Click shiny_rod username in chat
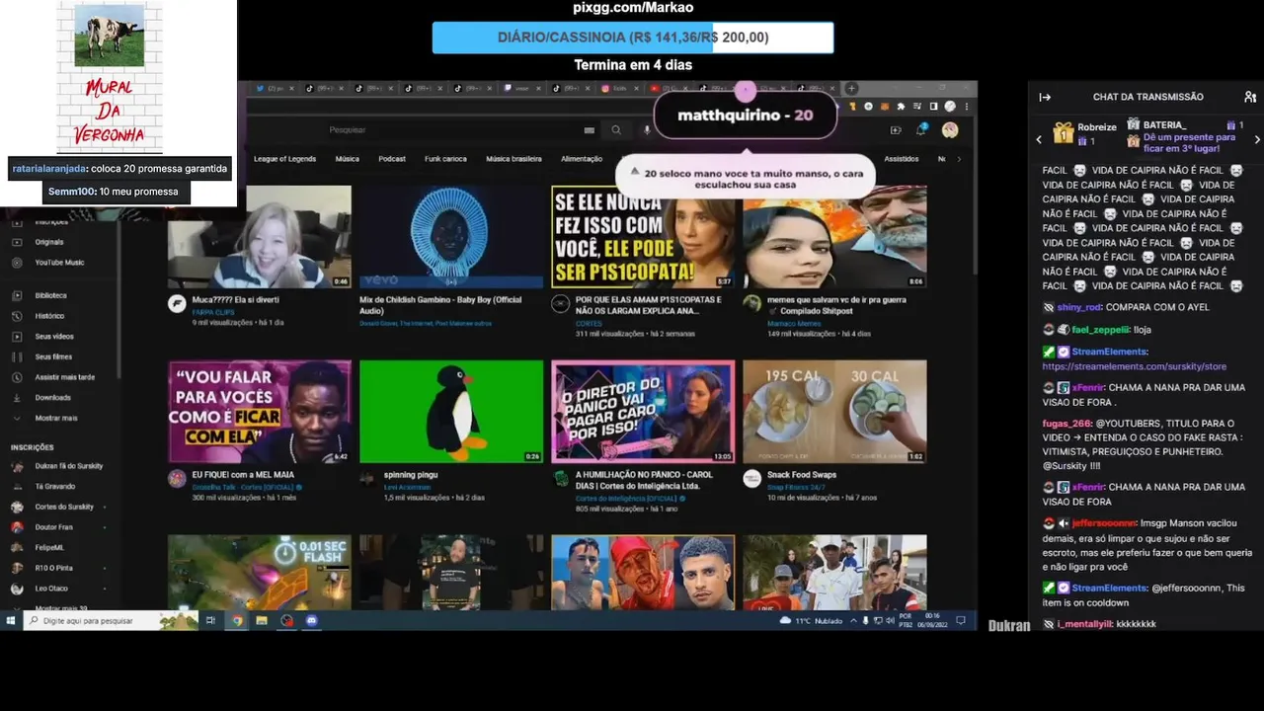 [x=1077, y=307]
